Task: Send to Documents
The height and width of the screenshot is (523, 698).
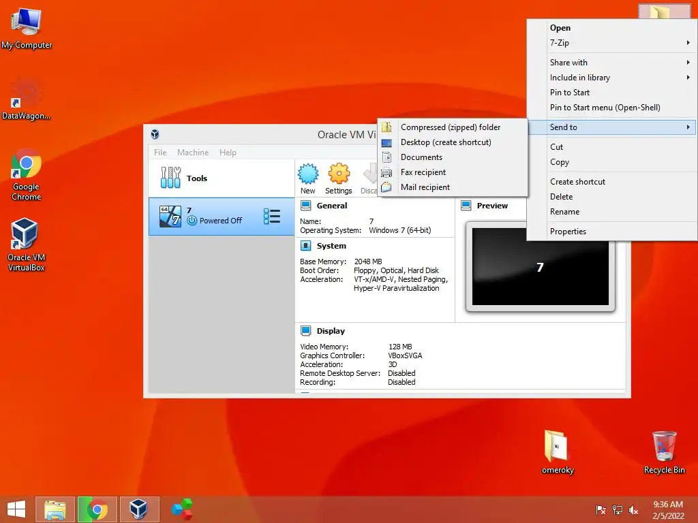Action: pyautogui.click(x=453, y=157)
